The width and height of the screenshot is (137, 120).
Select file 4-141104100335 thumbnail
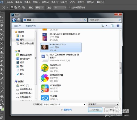pos(45,47)
